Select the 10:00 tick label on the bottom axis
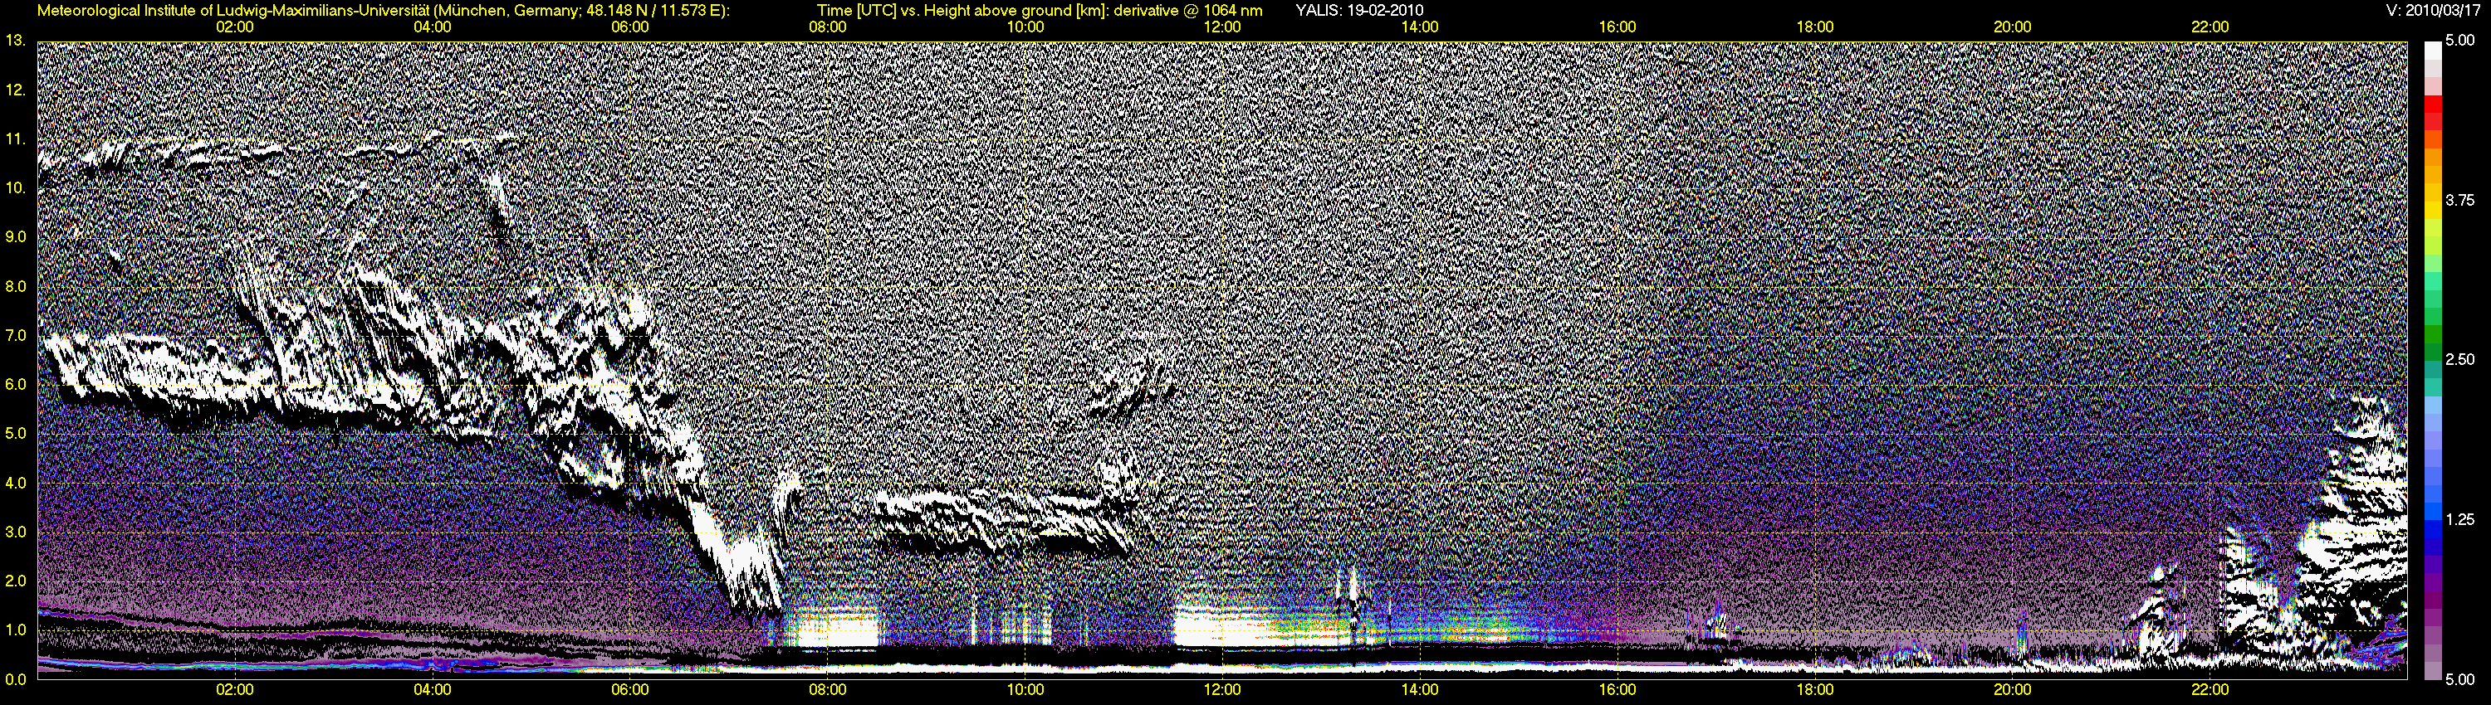 [x=1025, y=689]
